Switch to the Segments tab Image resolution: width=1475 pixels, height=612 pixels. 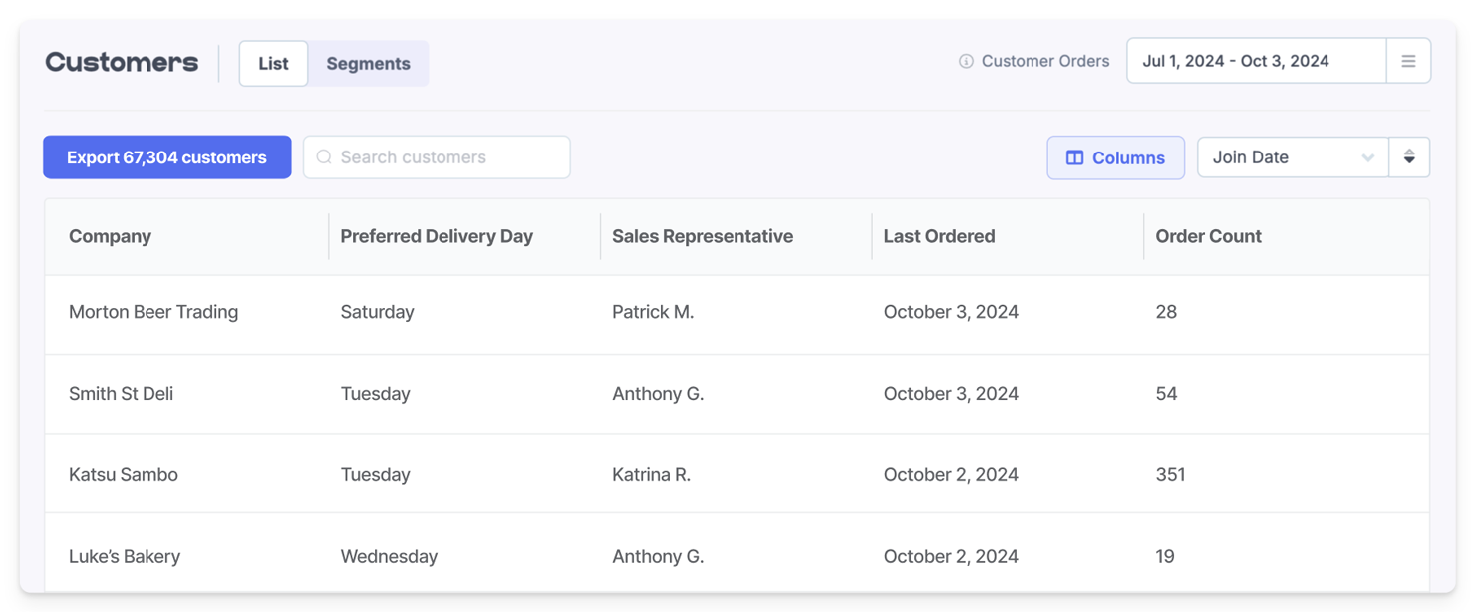point(368,63)
